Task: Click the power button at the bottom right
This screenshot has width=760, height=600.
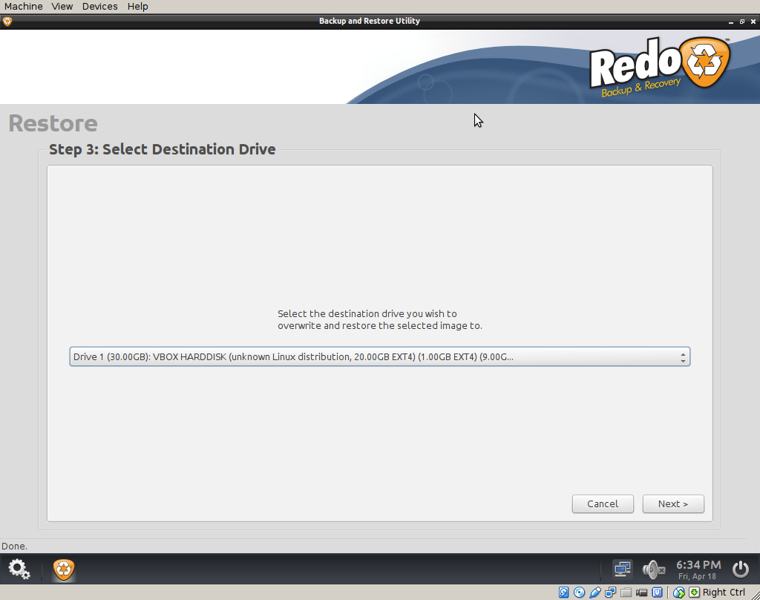Action: pyautogui.click(x=740, y=569)
